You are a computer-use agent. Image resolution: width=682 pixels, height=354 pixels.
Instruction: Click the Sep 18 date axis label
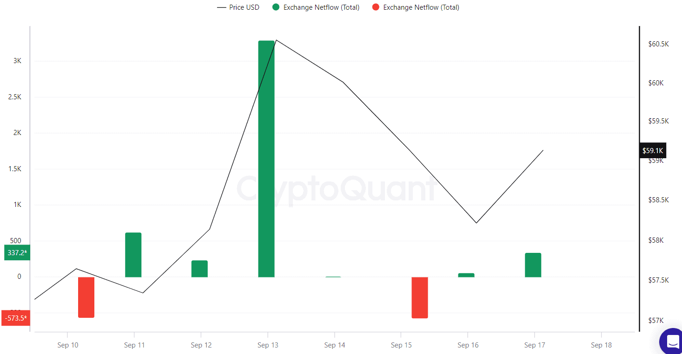601,345
